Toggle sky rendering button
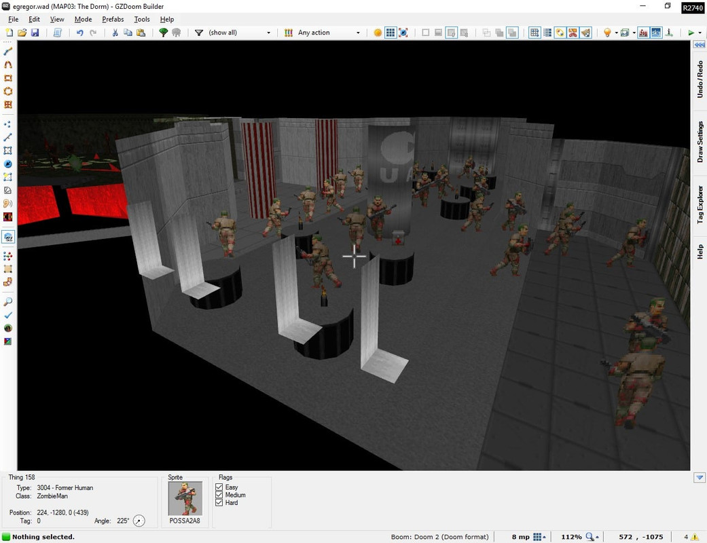This screenshot has height=543, width=707. [656, 33]
